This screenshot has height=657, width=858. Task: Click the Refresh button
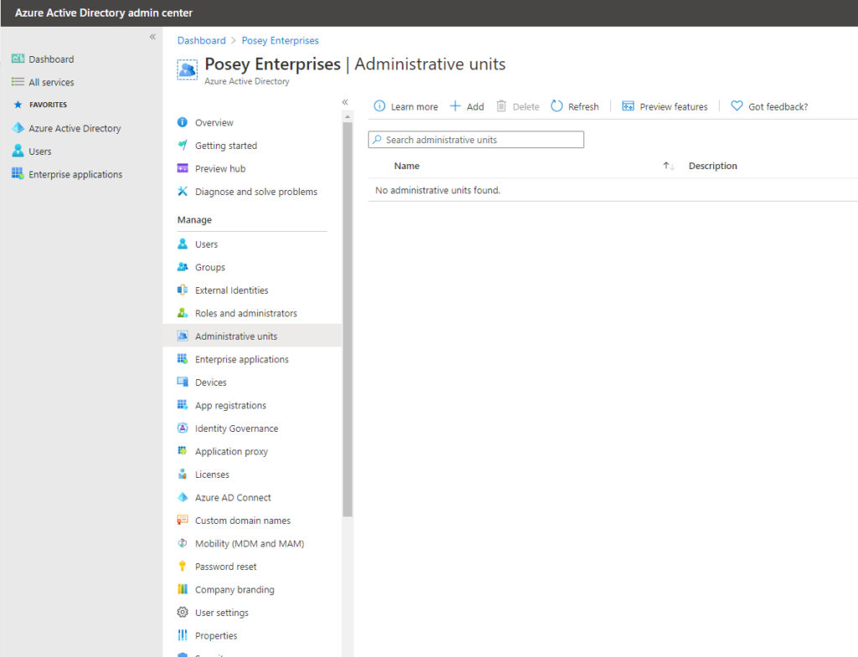pyautogui.click(x=575, y=106)
